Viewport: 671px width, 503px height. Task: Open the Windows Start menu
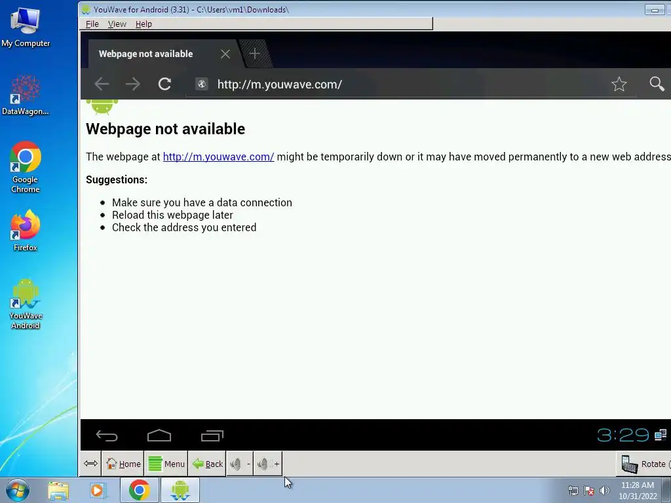[18, 490]
